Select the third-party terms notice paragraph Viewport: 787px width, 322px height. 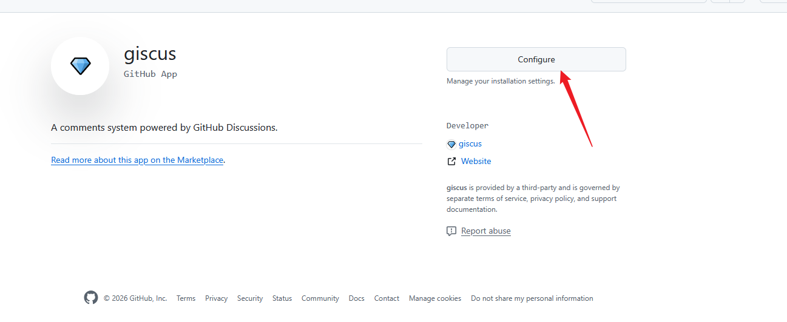[533, 199]
